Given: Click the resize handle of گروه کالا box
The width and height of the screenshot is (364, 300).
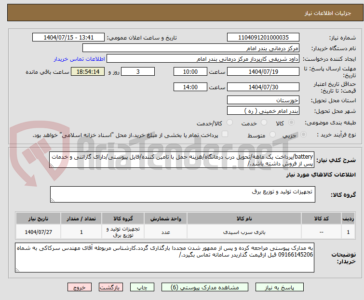Looking at the screenshot, I should [x=53, y=200].
